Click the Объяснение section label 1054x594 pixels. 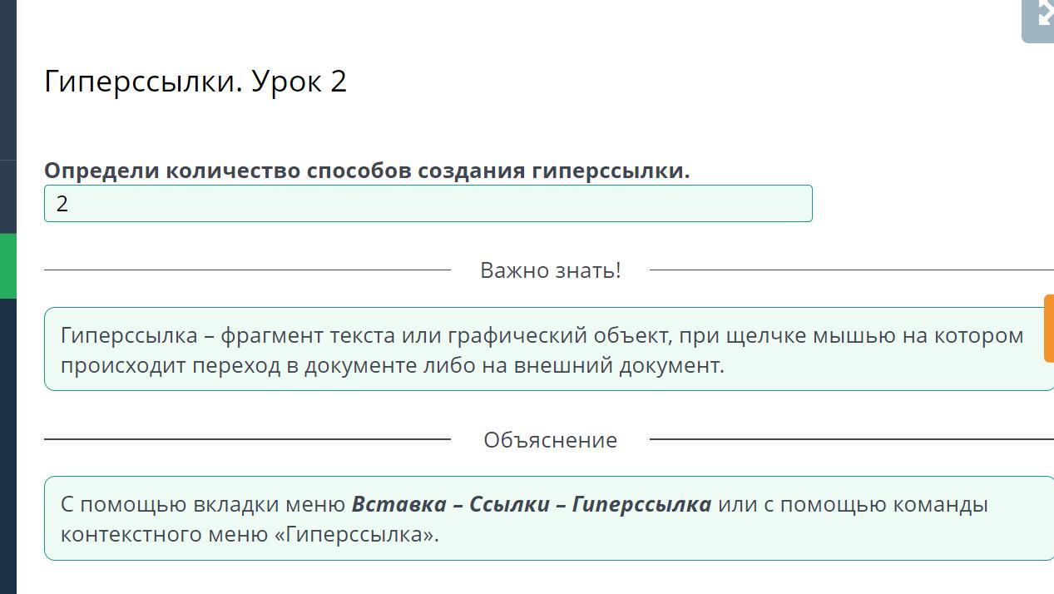[550, 440]
